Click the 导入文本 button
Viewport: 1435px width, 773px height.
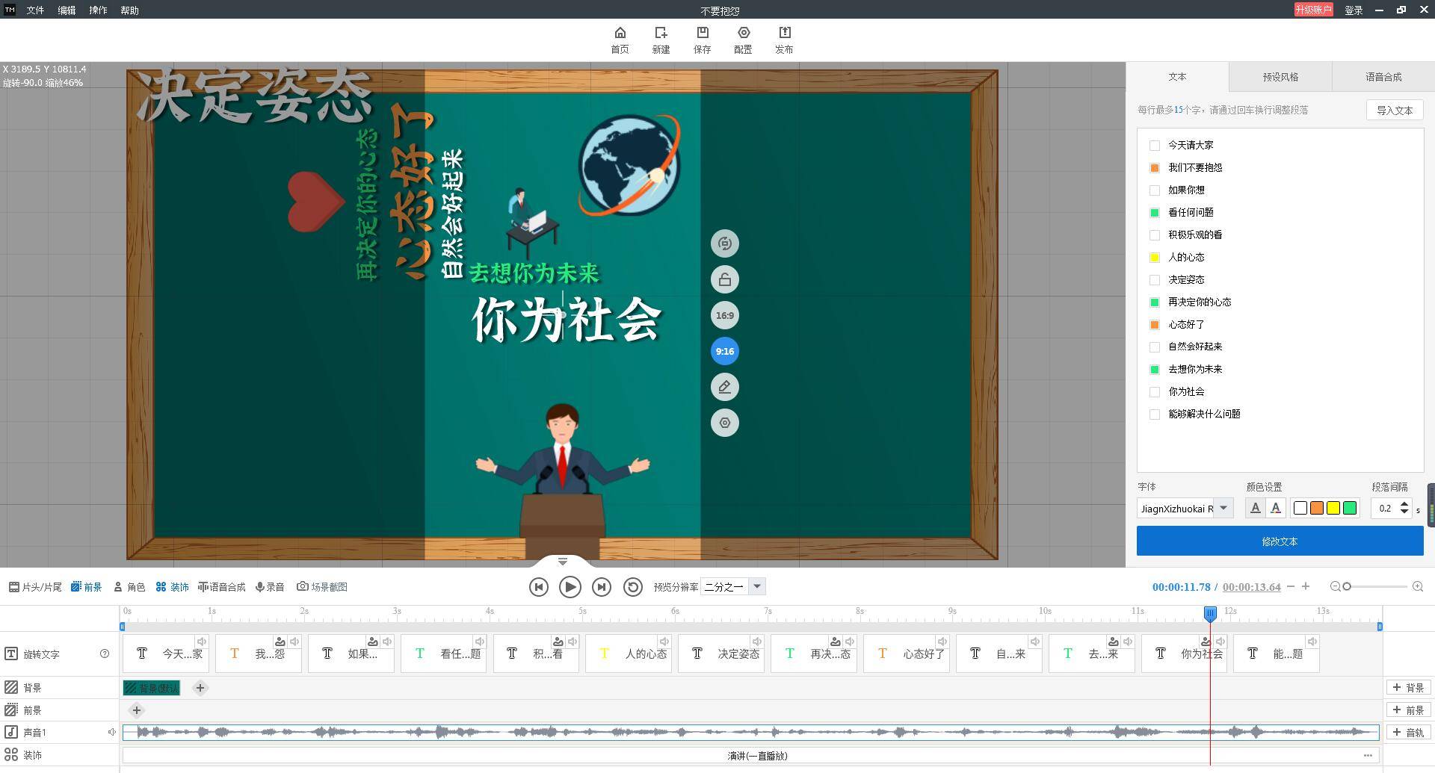[x=1395, y=111]
